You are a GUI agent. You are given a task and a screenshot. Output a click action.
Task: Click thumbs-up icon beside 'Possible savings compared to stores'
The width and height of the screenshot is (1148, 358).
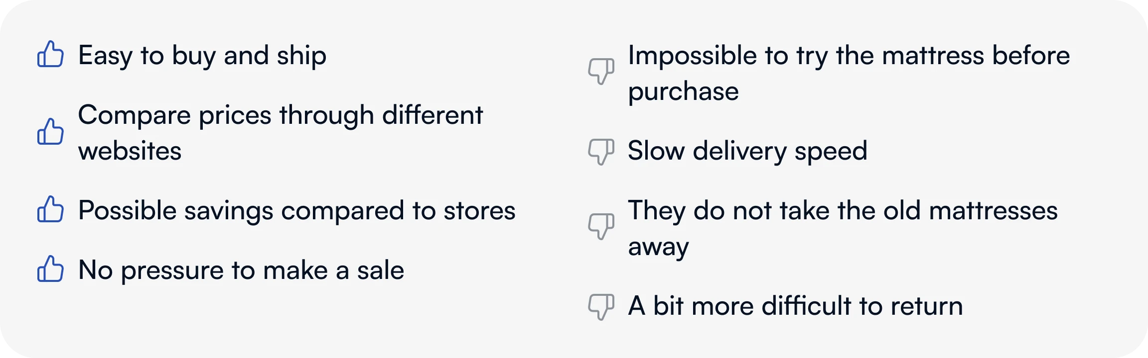point(50,209)
